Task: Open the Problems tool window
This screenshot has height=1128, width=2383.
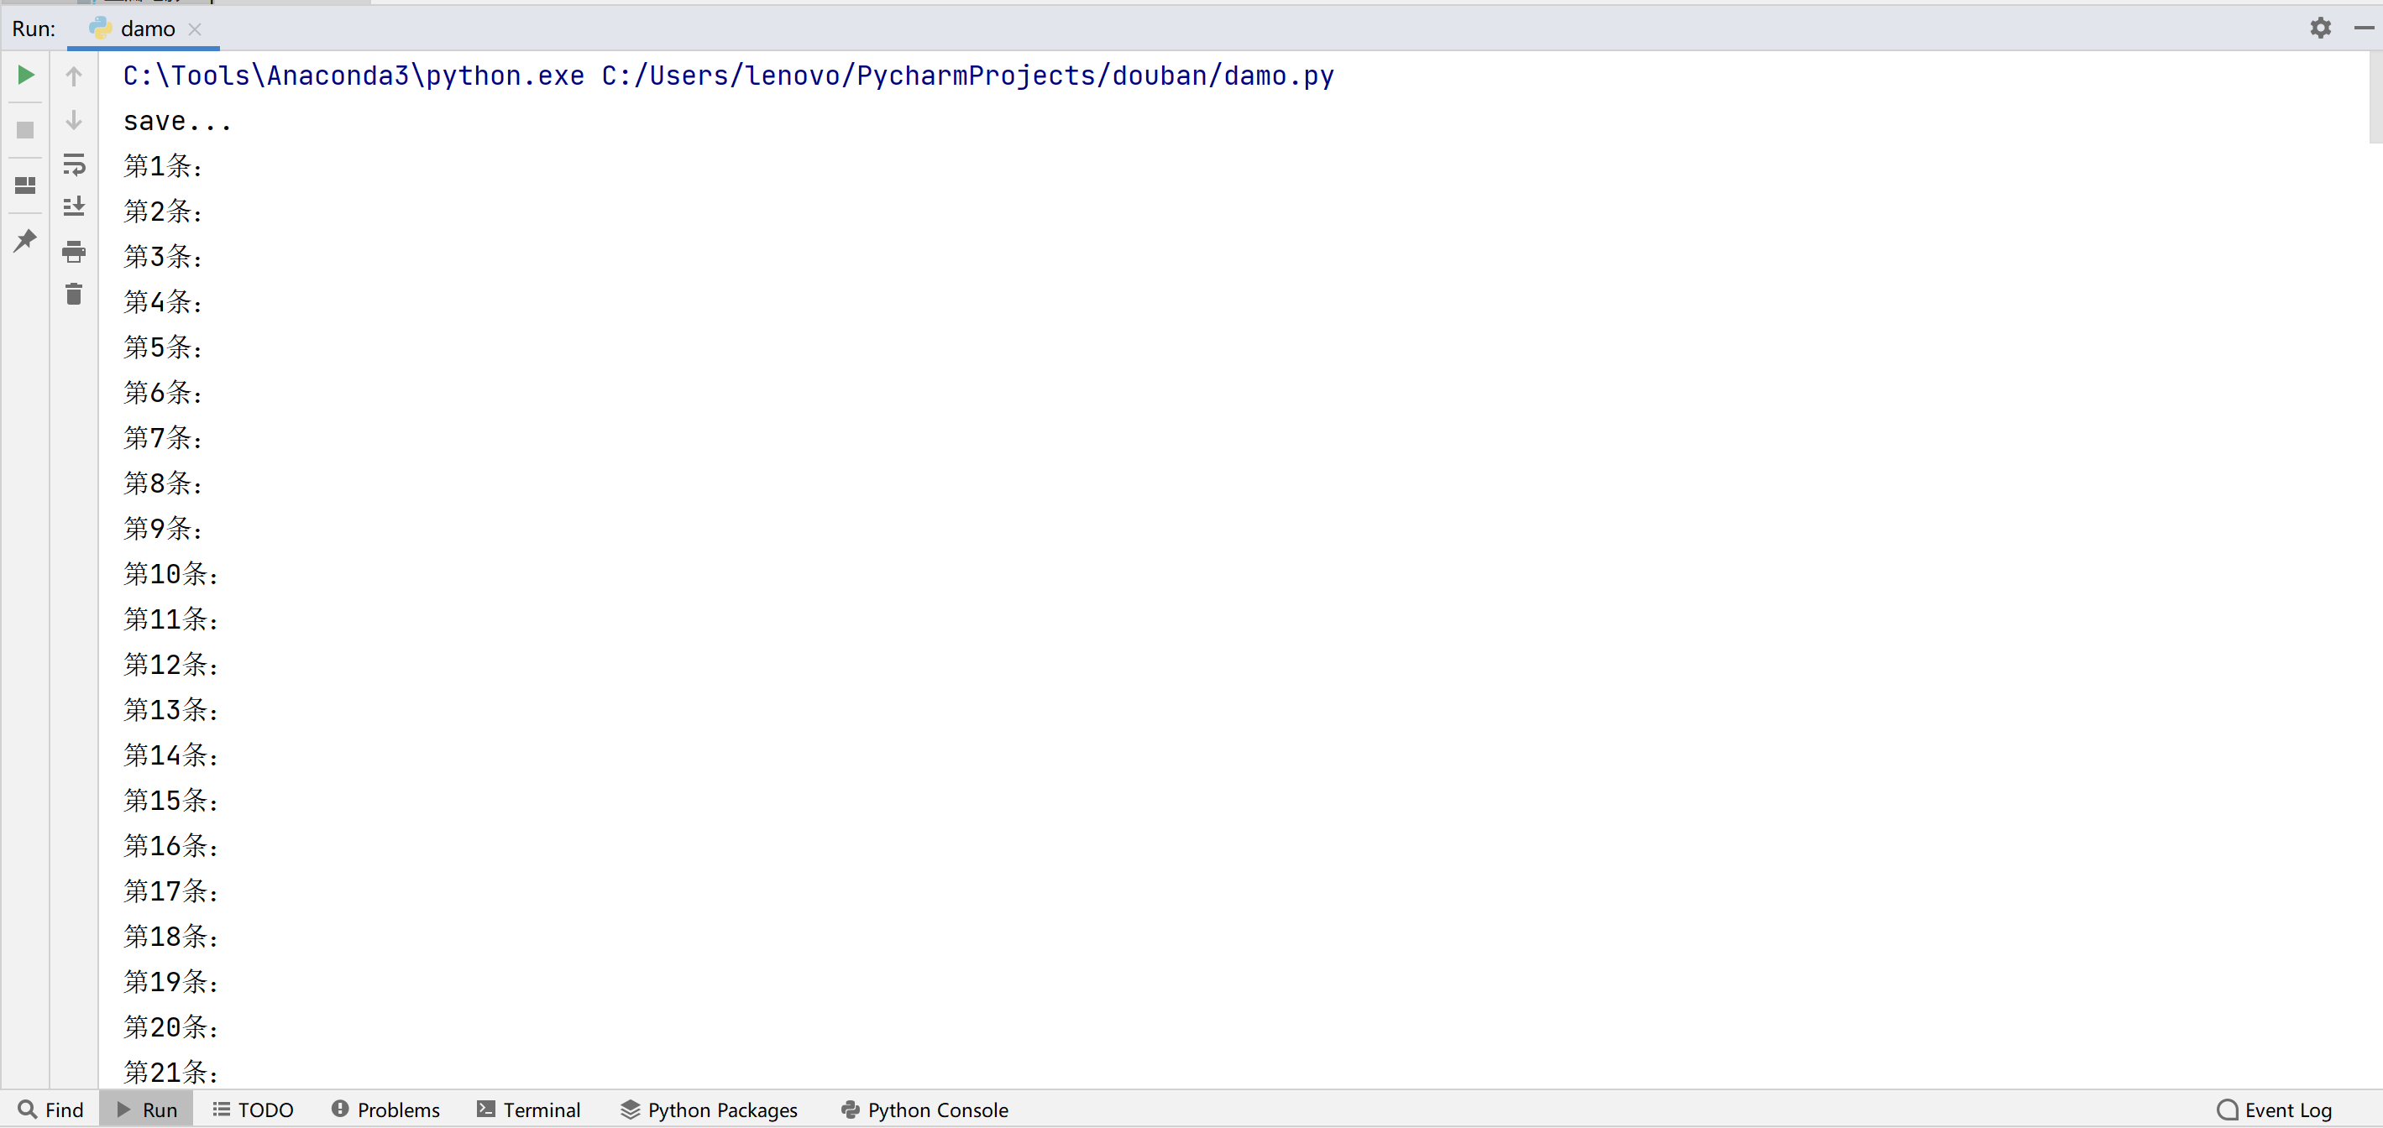Action: (x=385, y=1110)
